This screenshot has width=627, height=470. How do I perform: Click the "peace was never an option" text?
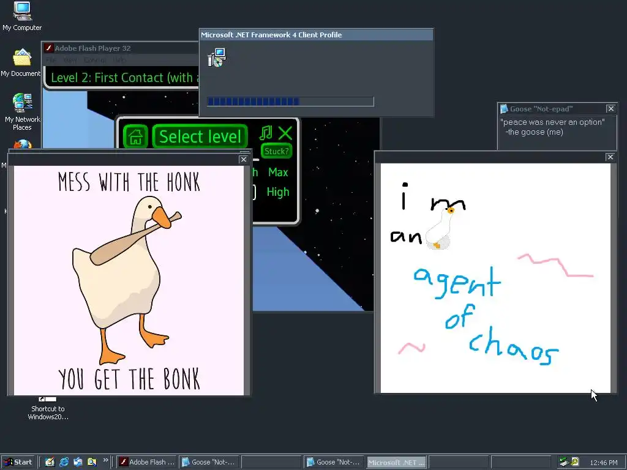[552, 122]
